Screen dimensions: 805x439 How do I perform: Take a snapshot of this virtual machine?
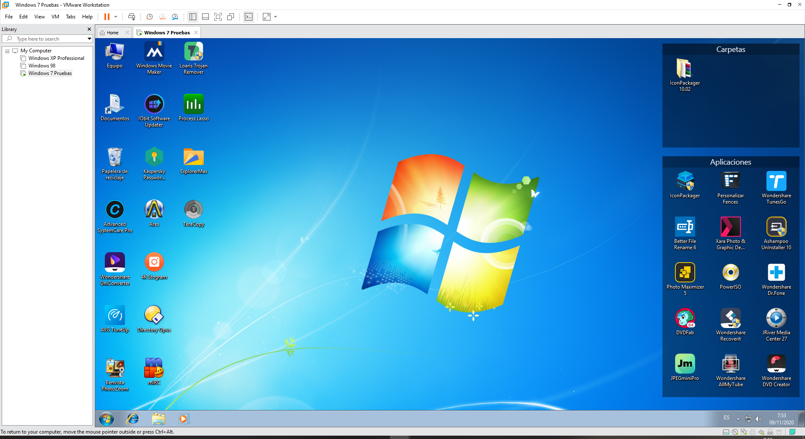point(149,17)
